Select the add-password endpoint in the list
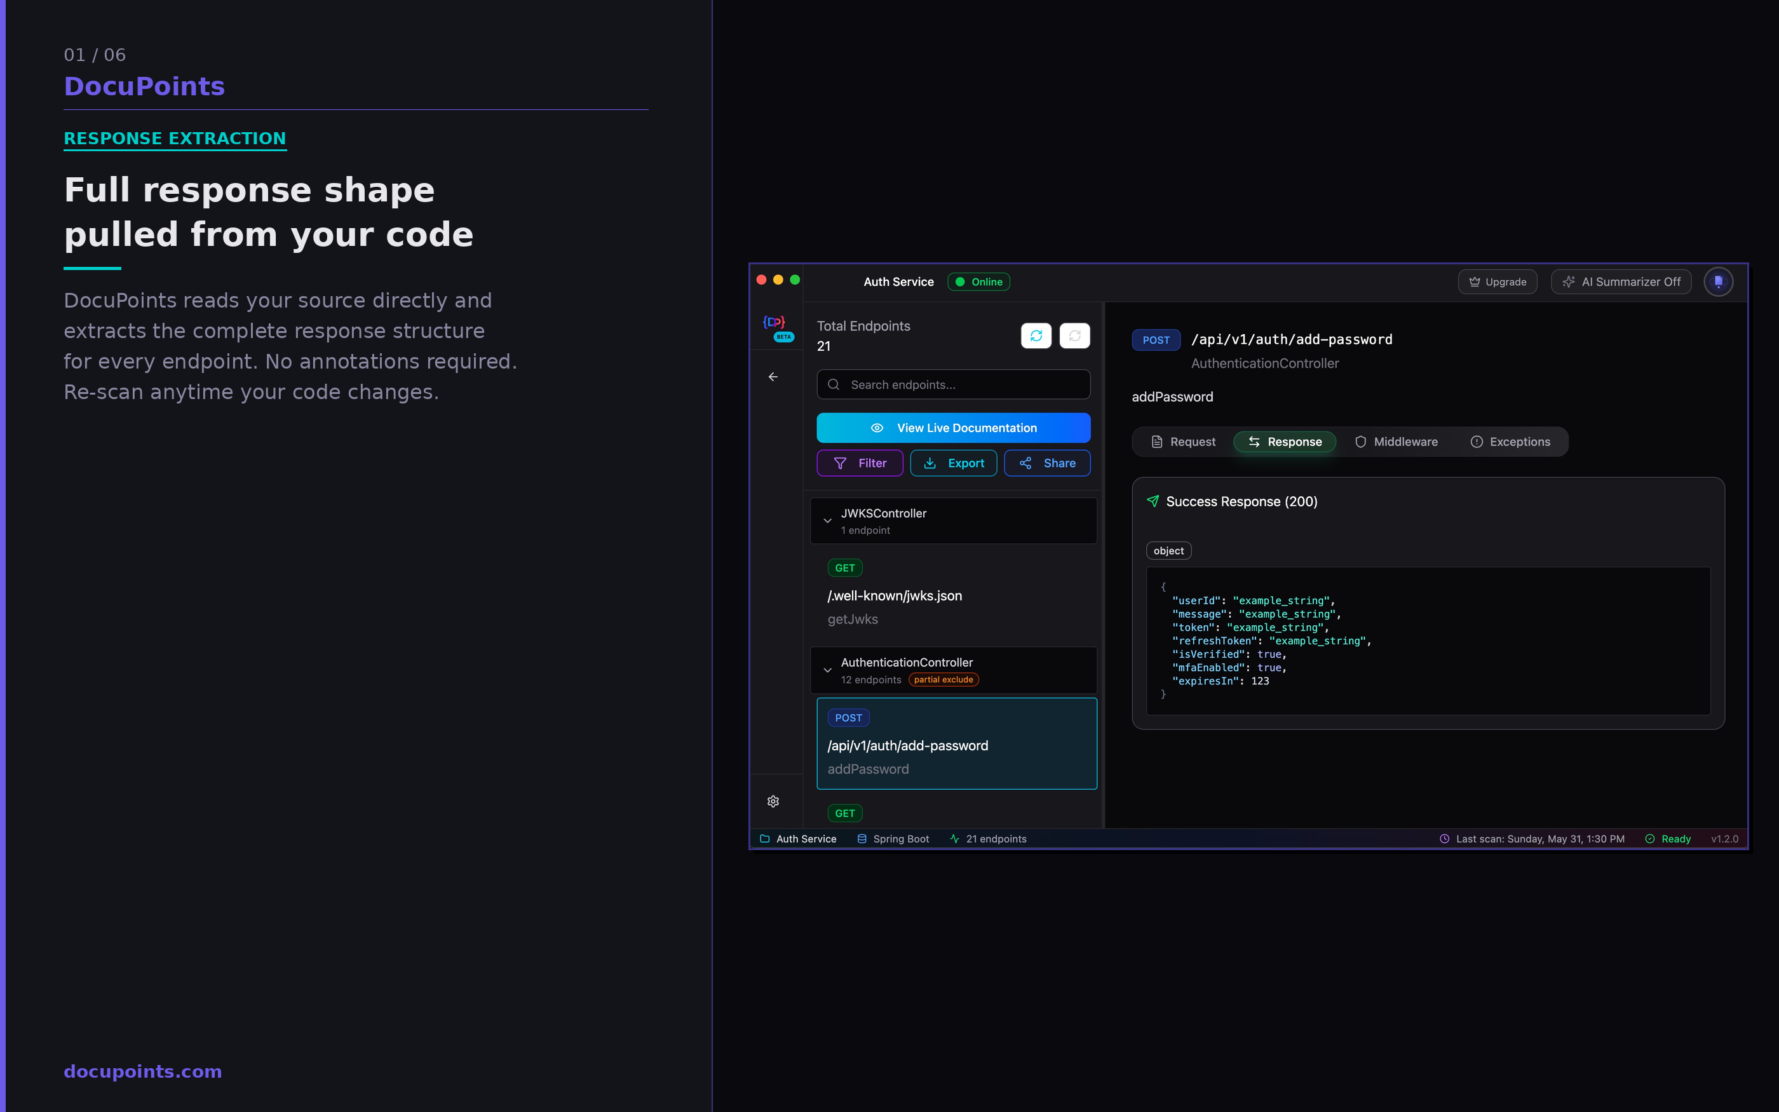Screen dimensions: 1779x1112 (956, 743)
